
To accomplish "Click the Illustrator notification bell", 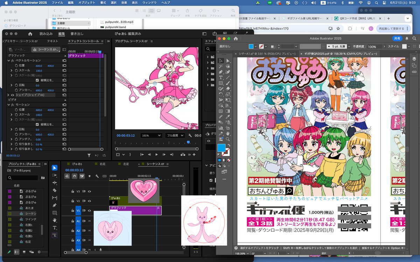I will pyautogui.click(x=407, y=38).
